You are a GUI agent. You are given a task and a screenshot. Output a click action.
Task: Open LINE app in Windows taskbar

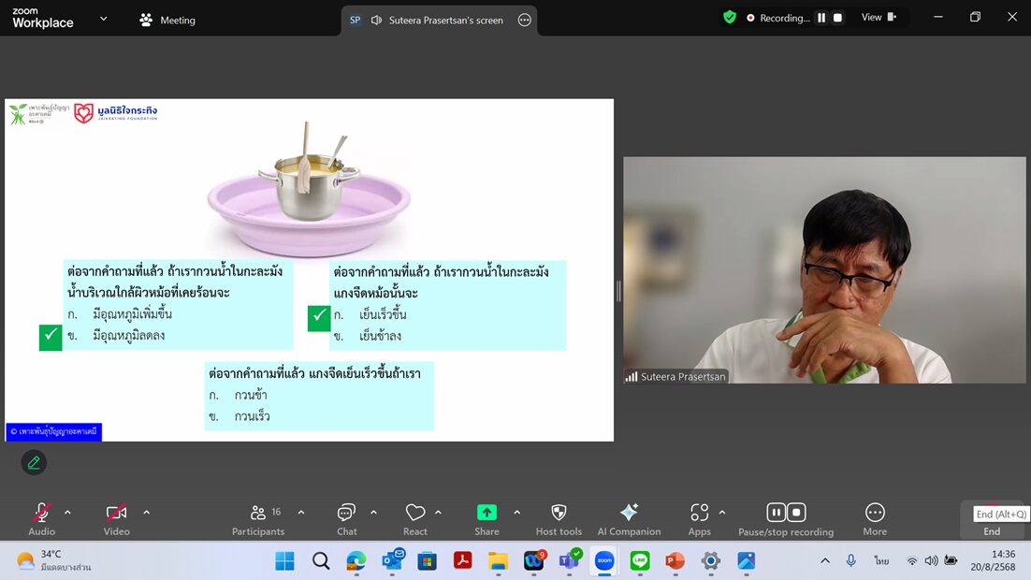pos(640,561)
